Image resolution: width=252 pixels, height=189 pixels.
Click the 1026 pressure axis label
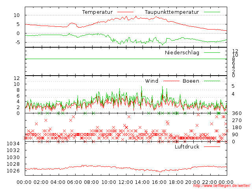click(13, 170)
